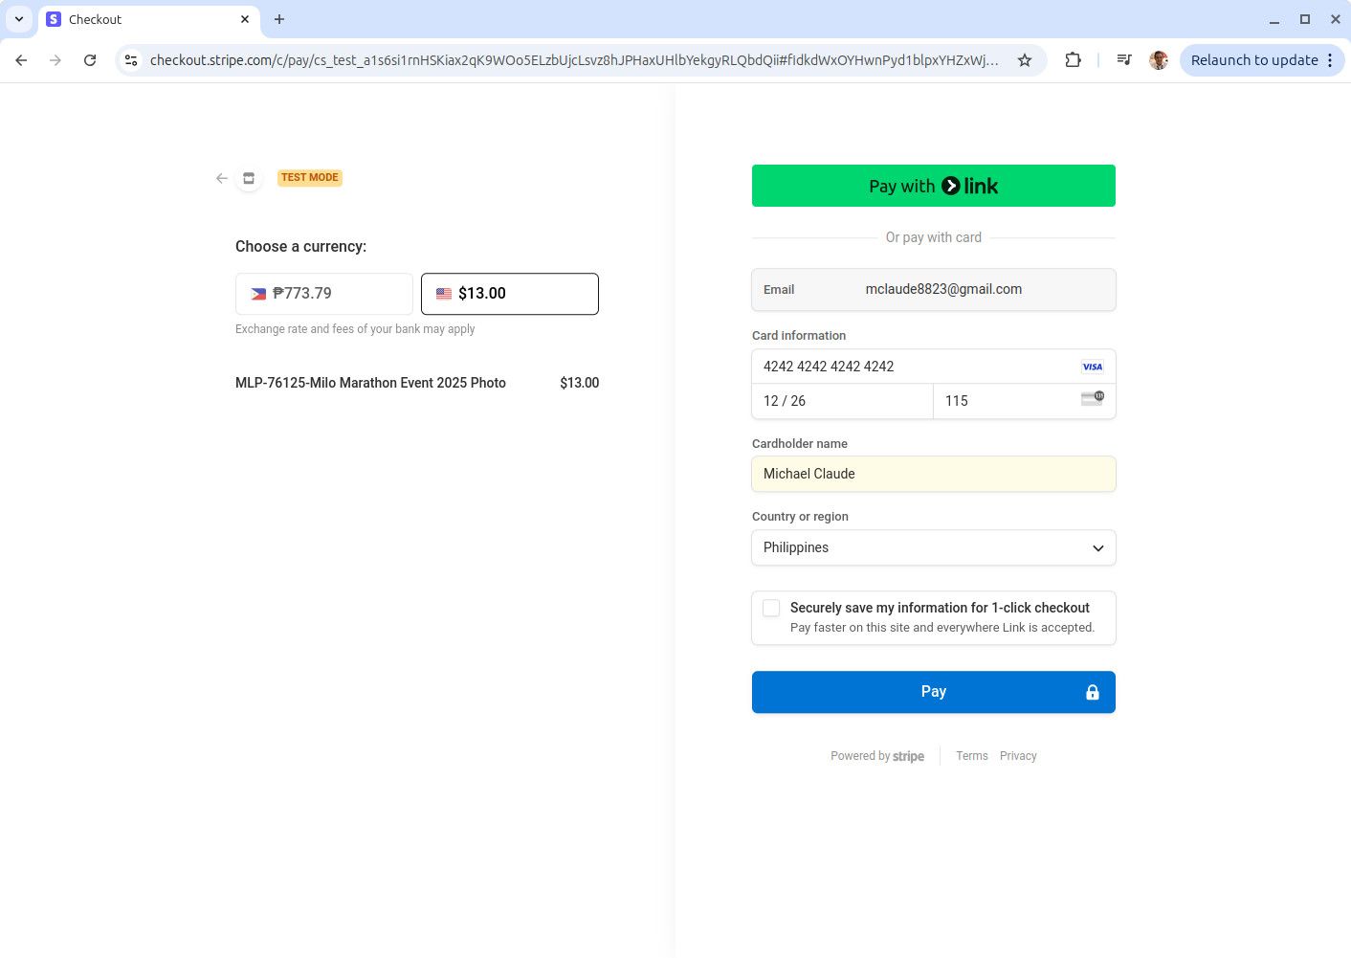The image size is (1351, 958).
Task: Switch to the Checkout tab
Action: pyautogui.click(x=144, y=19)
